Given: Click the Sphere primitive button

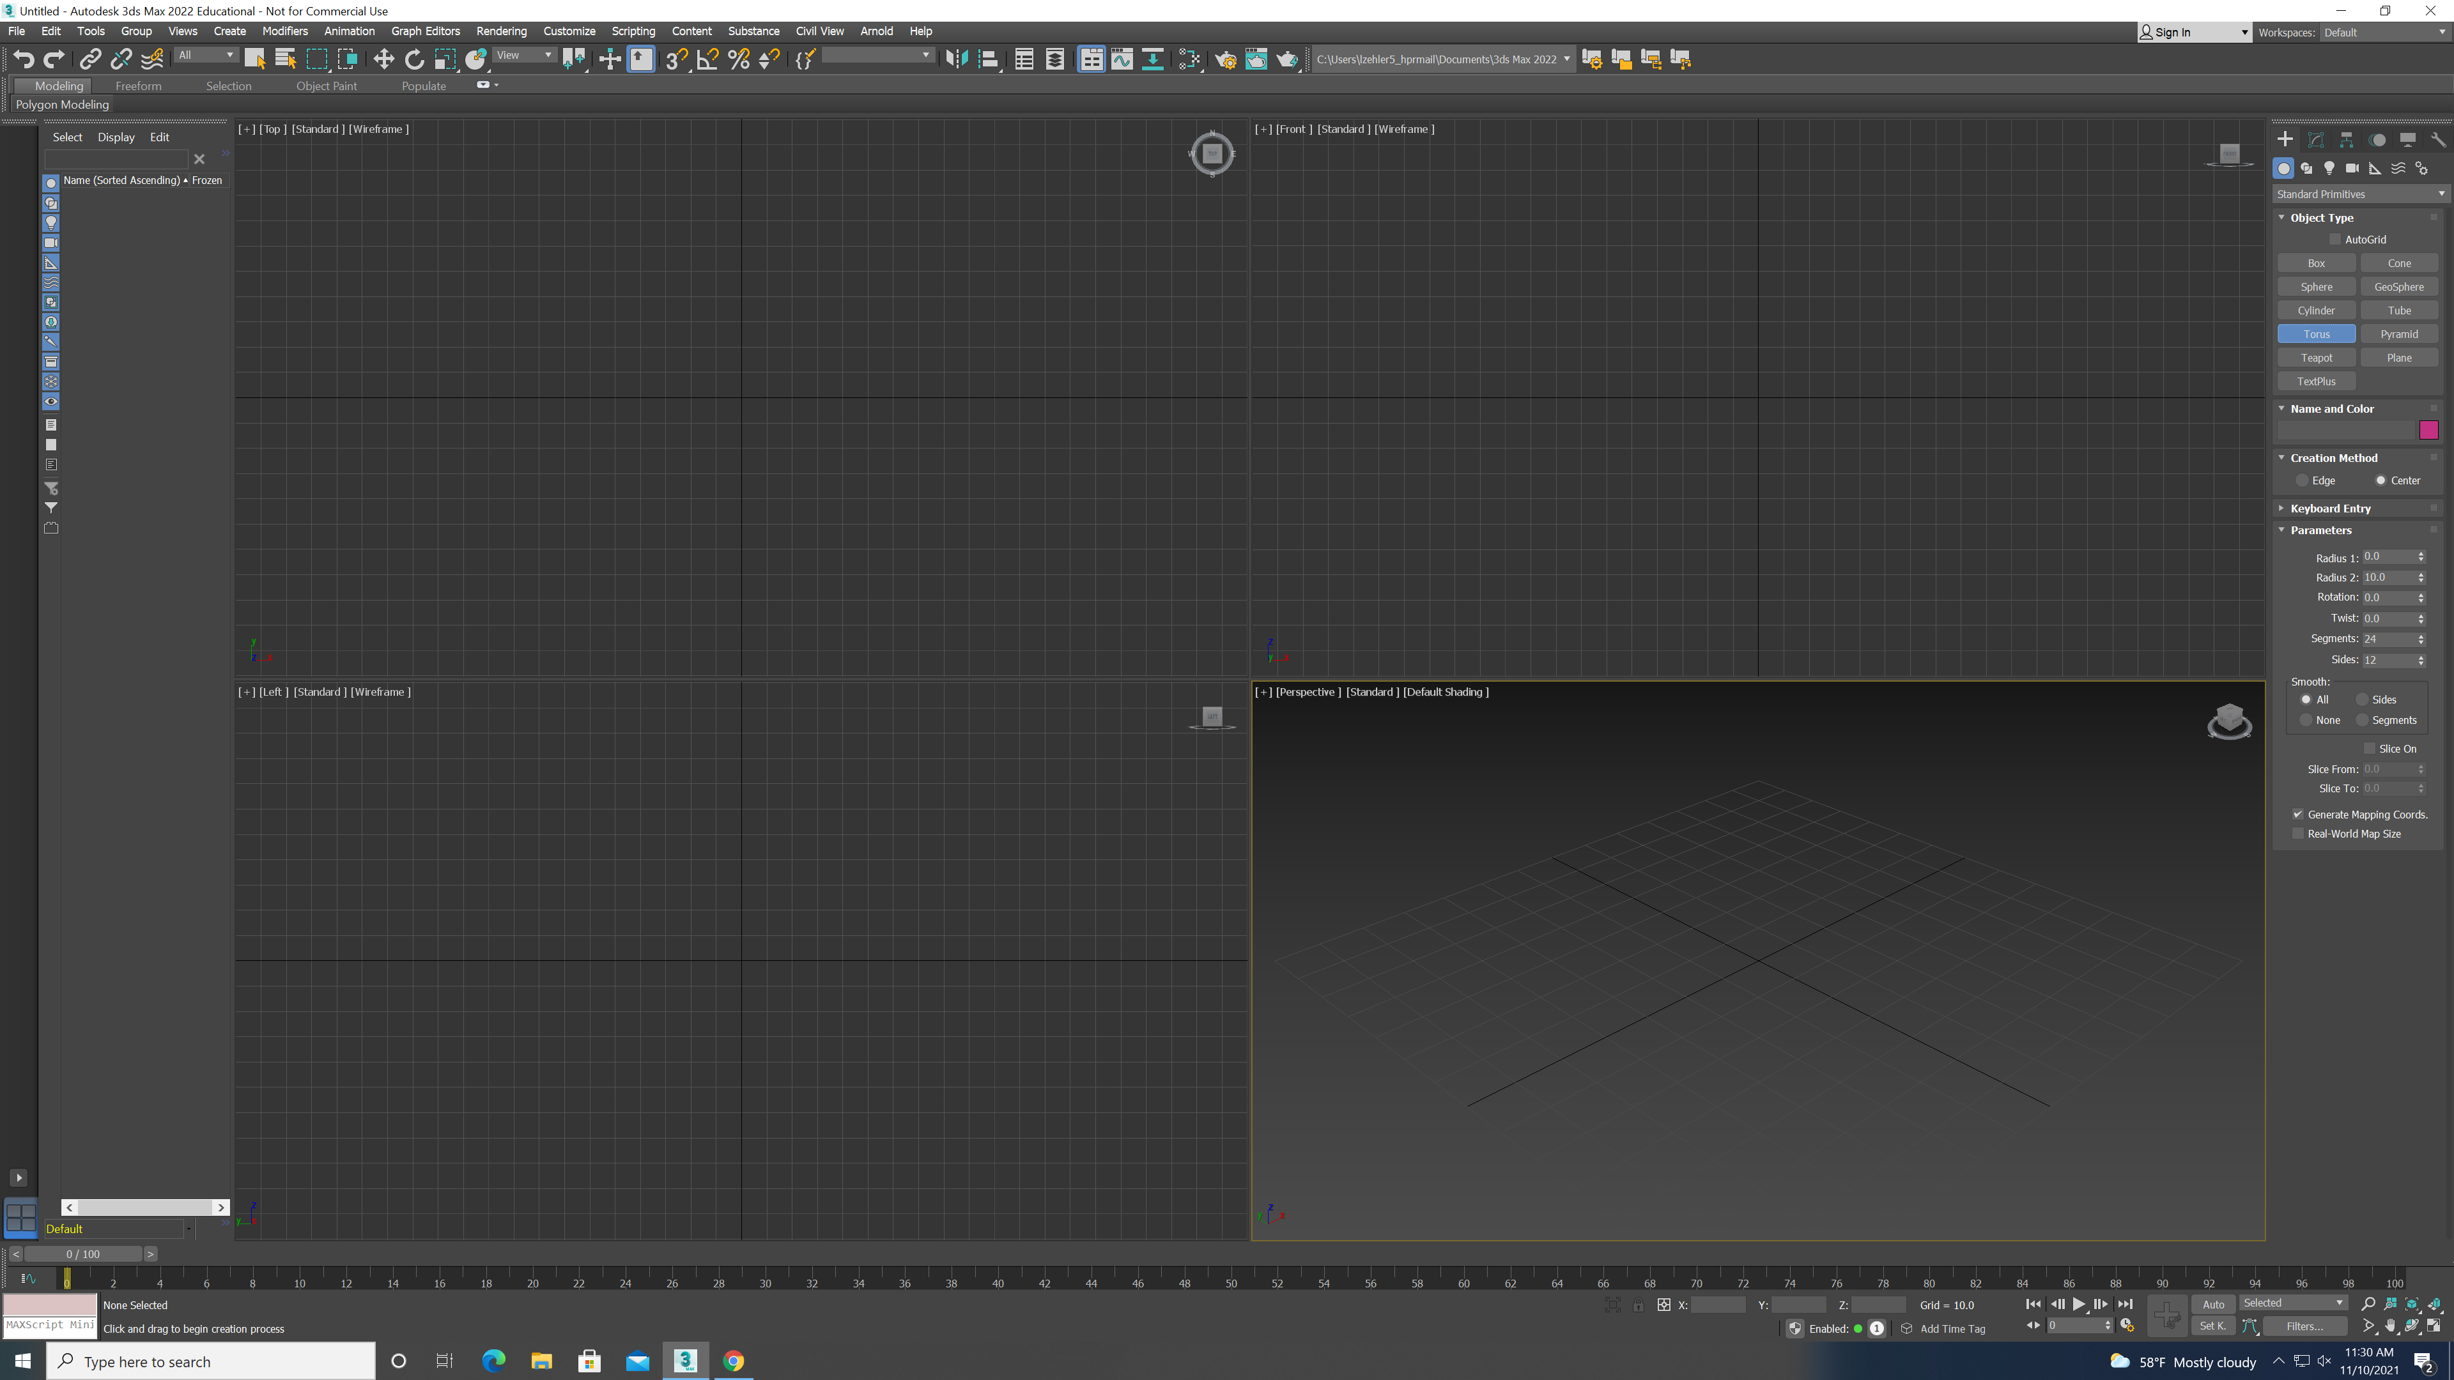Looking at the screenshot, I should [2316, 287].
